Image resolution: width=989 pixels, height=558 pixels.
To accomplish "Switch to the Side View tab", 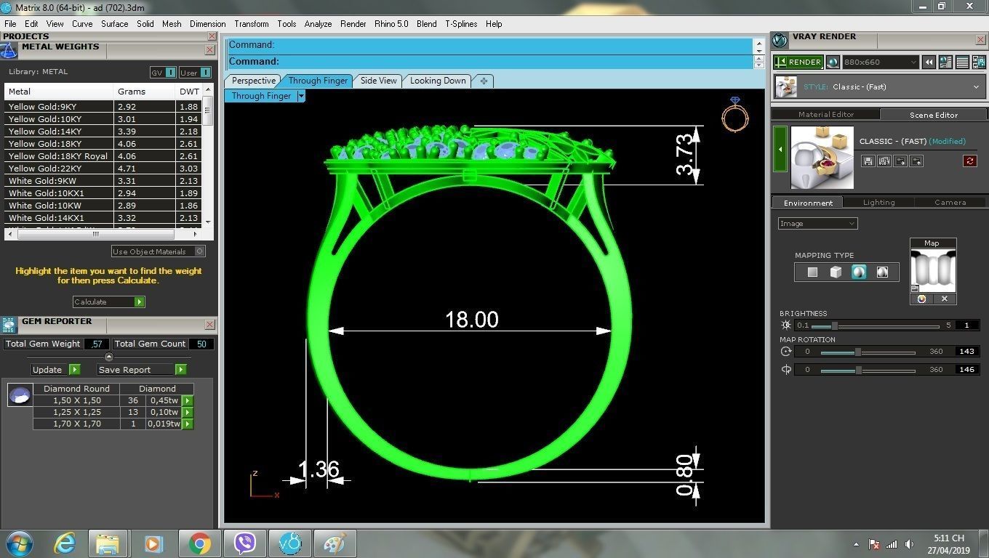I will [379, 81].
